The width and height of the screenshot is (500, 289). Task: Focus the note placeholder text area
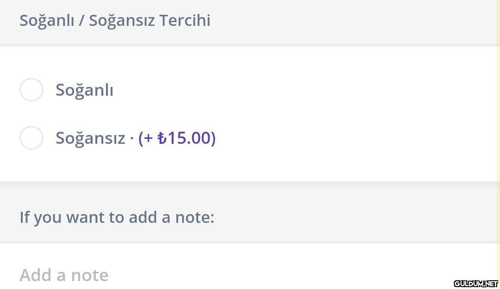tap(64, 275)
